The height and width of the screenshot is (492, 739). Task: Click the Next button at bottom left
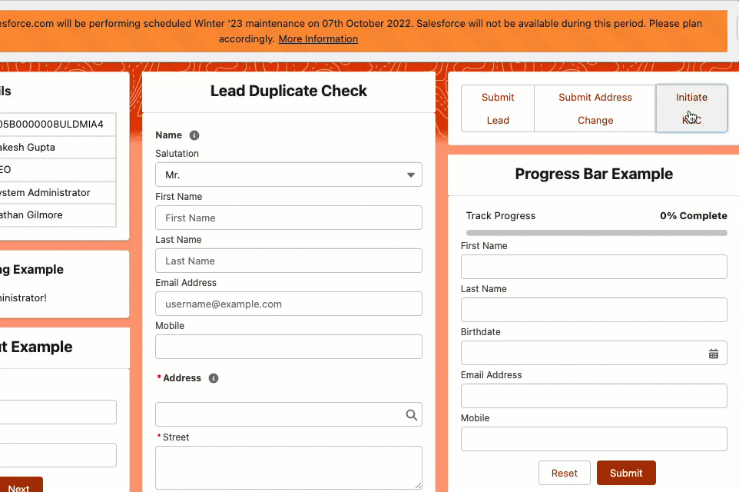click(21, 486)
